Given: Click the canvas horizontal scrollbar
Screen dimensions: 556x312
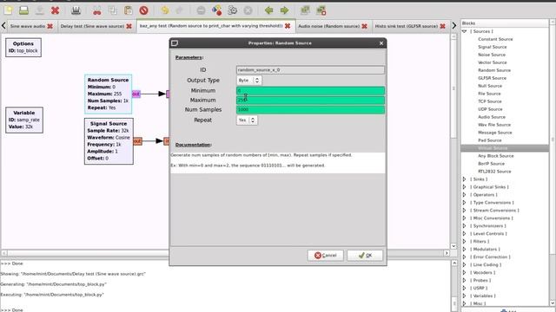Looking at the screenshot, I should tap(226, 253).
